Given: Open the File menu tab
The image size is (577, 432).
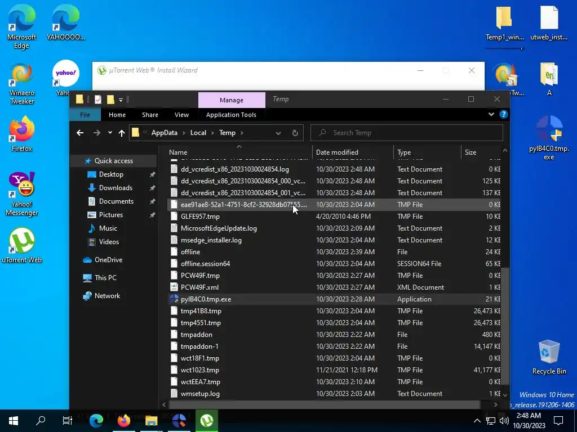Looking at the screenshot, I should (x=85, y=115).
